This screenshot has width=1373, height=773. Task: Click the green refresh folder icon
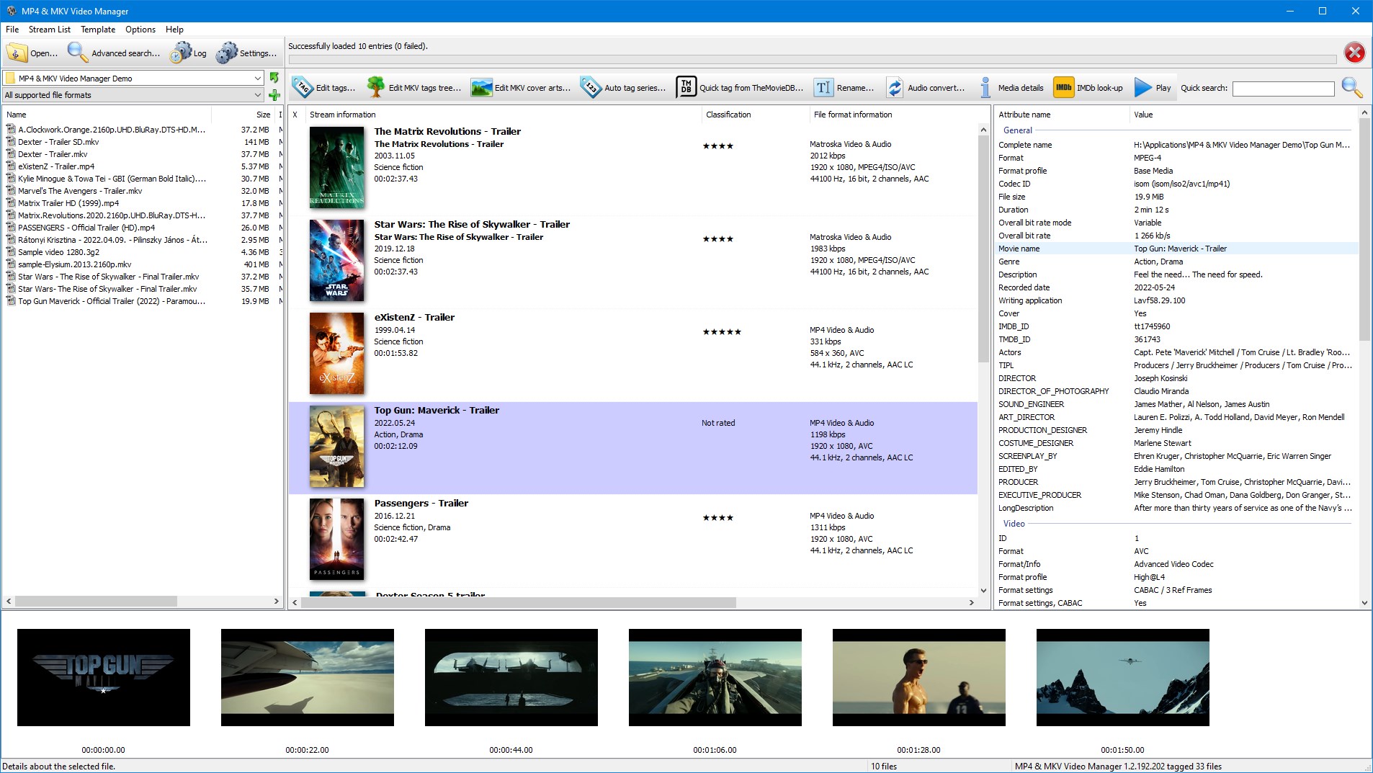[x=274, y=77]
